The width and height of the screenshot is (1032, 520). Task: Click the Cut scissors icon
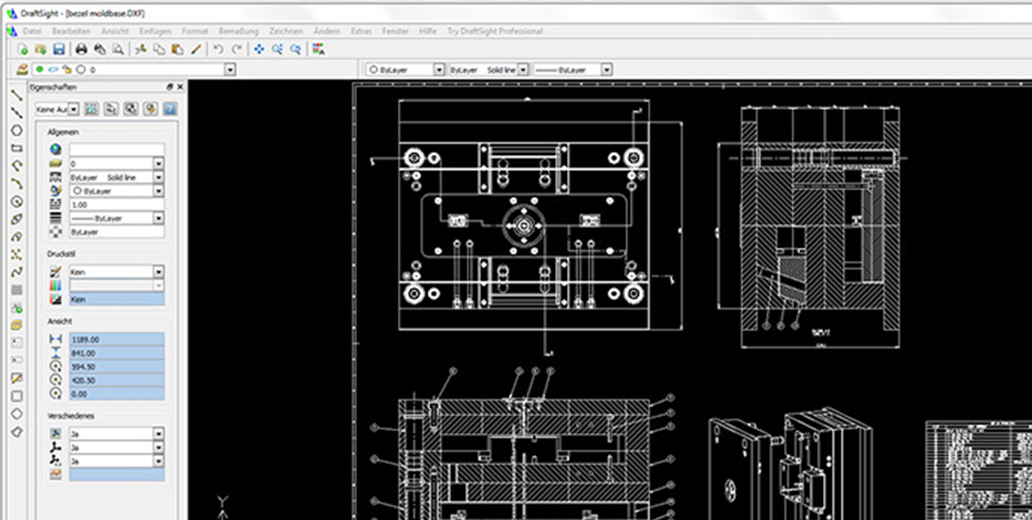click(141, 50)
